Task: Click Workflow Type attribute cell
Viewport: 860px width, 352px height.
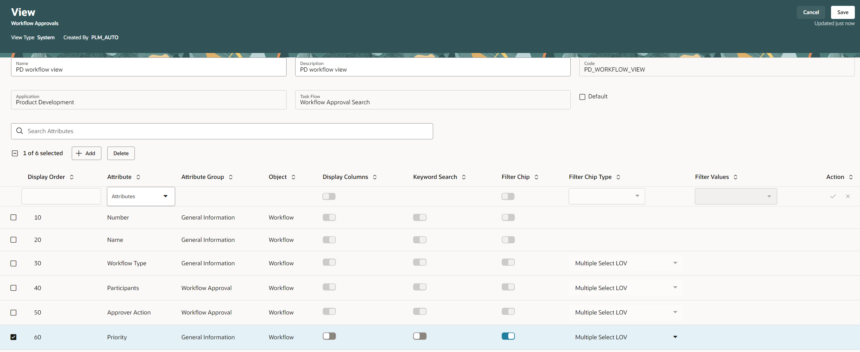Action: tap(127, 263)
